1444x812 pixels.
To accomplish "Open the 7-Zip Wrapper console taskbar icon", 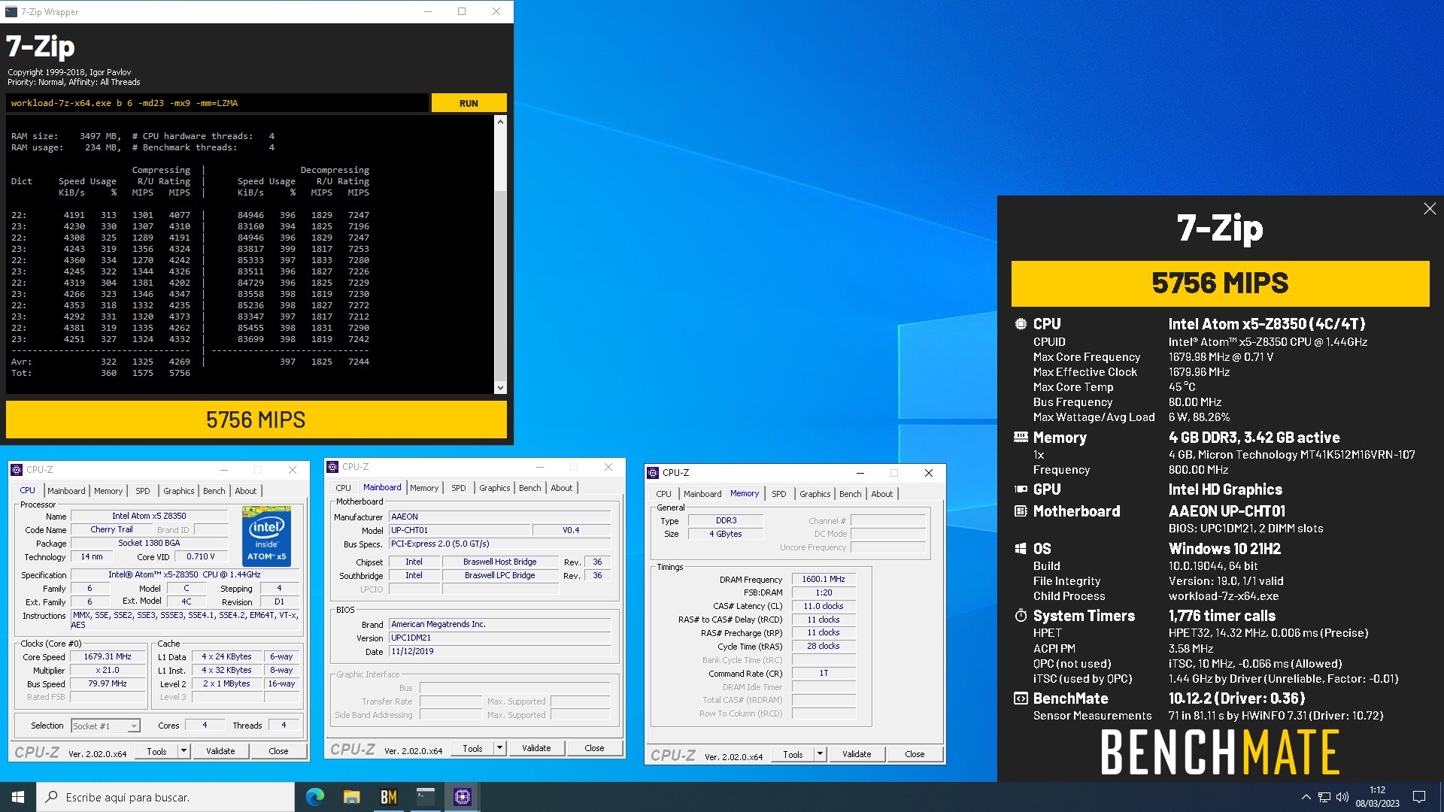I will point(426,797).
